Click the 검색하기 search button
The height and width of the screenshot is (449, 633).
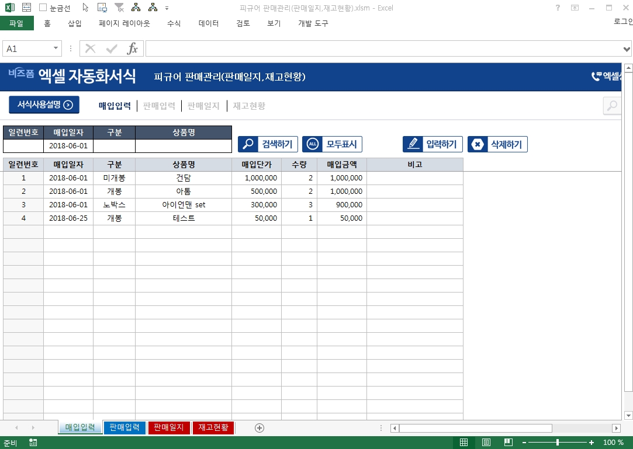point(268,144)
